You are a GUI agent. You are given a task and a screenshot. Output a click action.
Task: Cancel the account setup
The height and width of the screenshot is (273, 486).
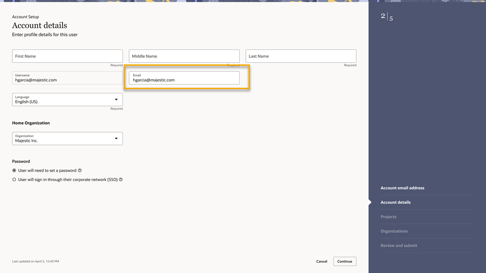click(322, 261)
